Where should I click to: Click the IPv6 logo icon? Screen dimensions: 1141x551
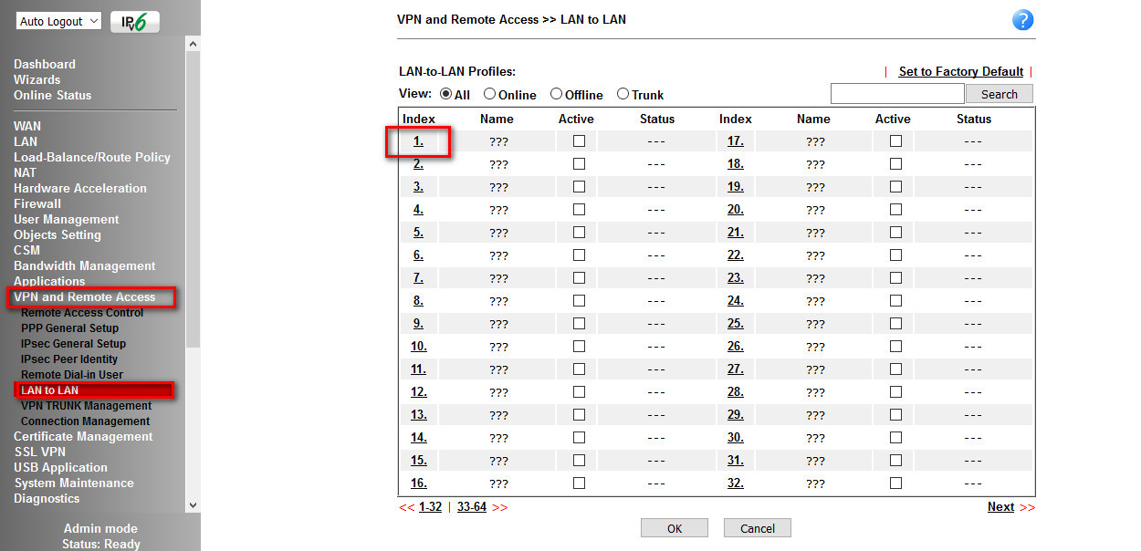pos(134,22)
